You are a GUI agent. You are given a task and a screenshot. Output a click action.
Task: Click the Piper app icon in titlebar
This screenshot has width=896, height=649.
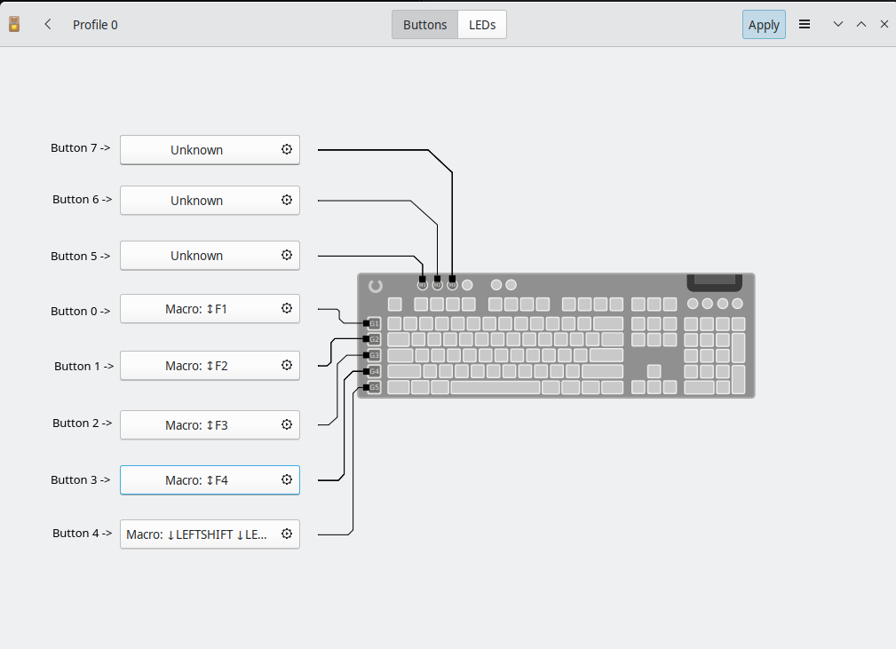[x=13, y=24]
